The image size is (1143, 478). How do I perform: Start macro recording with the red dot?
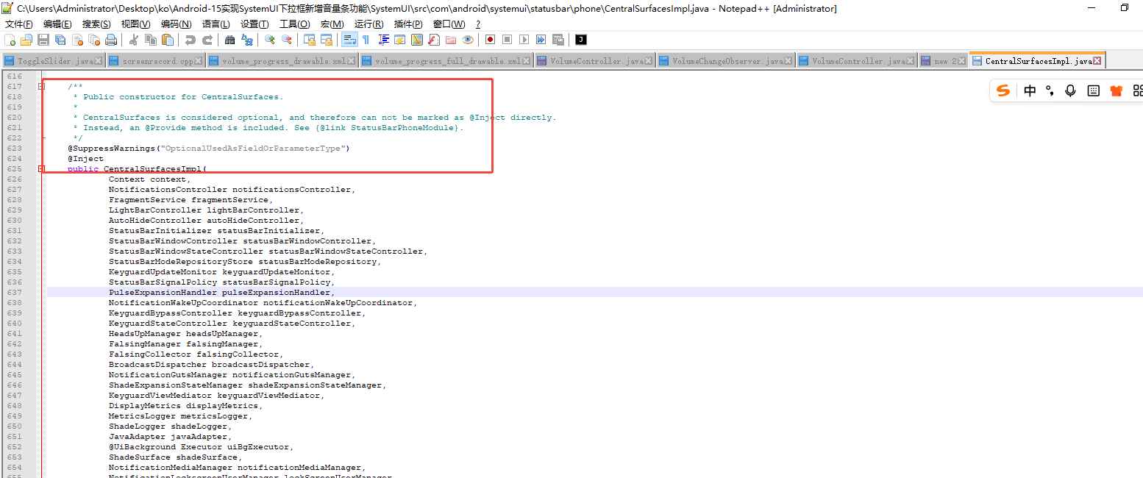pyautogui.click(x=490, y=40)
